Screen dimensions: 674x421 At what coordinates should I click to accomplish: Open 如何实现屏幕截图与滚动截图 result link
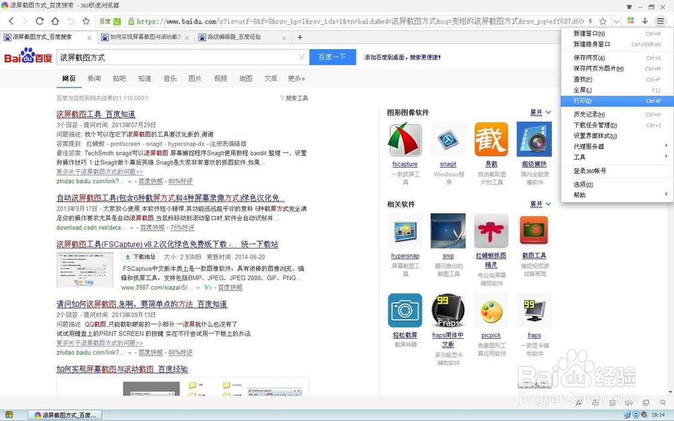[122, 369]
